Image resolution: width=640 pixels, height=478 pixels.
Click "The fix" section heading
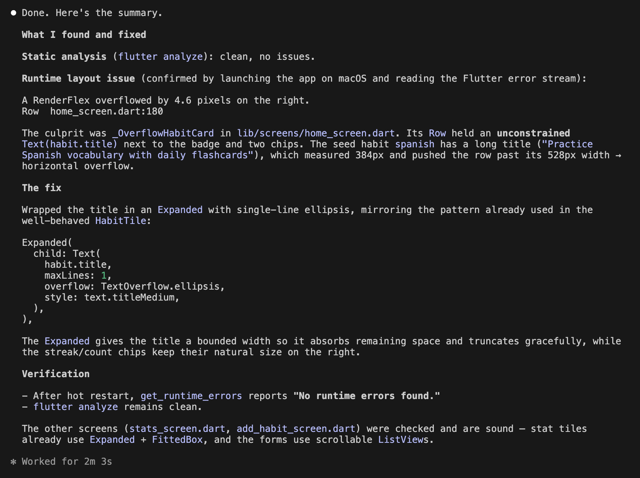coord(41,188)
